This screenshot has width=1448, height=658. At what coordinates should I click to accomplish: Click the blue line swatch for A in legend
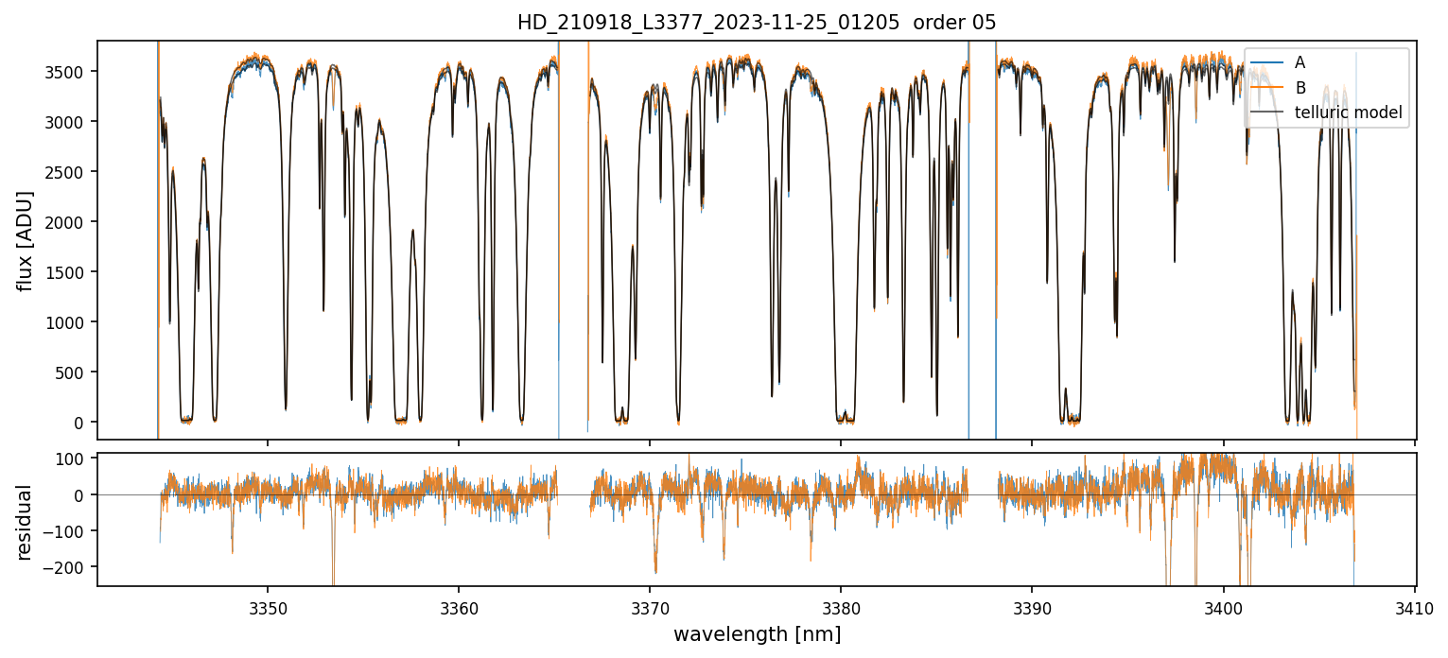point(1267,62)
